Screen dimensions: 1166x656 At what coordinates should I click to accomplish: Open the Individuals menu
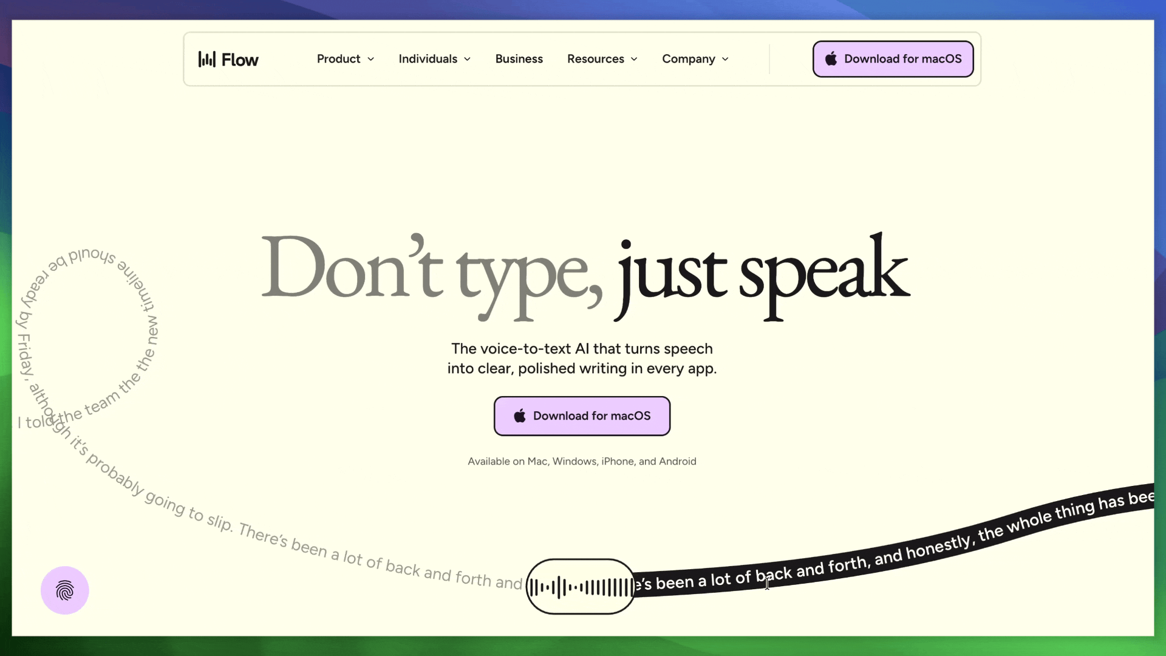[435, 59]
